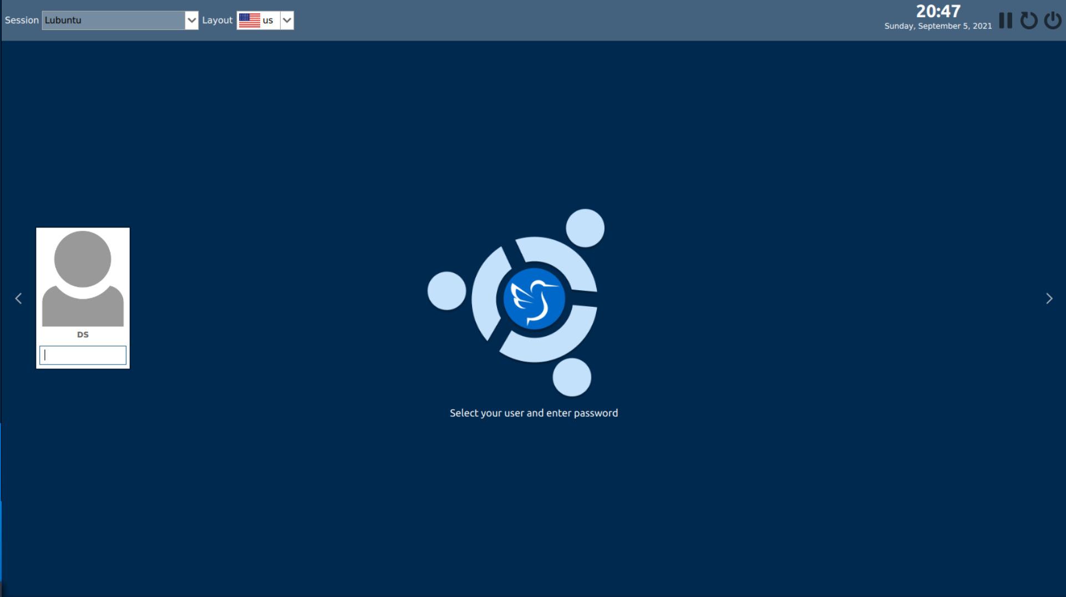
Task: Click the 20:47 clock display
Action: pyautogui.click(x=937, y=11)
